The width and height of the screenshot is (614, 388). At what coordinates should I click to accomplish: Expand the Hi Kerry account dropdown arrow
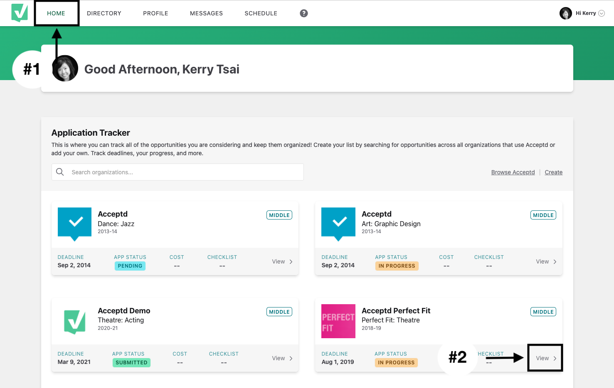(601, 13)
